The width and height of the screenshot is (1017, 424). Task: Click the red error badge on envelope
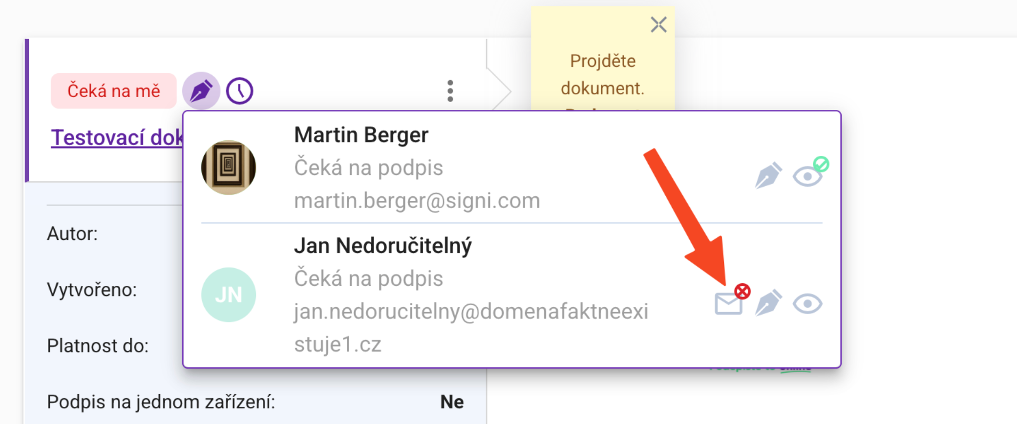[x=742, y=291]
